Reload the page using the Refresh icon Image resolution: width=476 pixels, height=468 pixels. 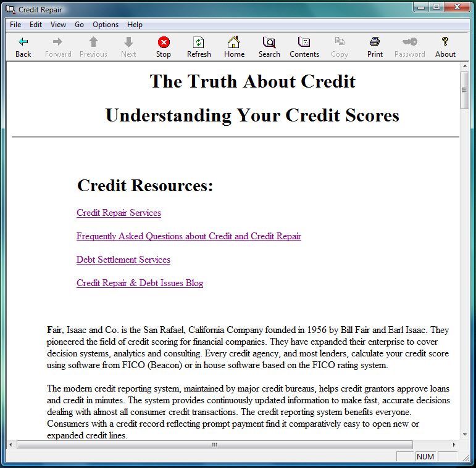(199, 42)
